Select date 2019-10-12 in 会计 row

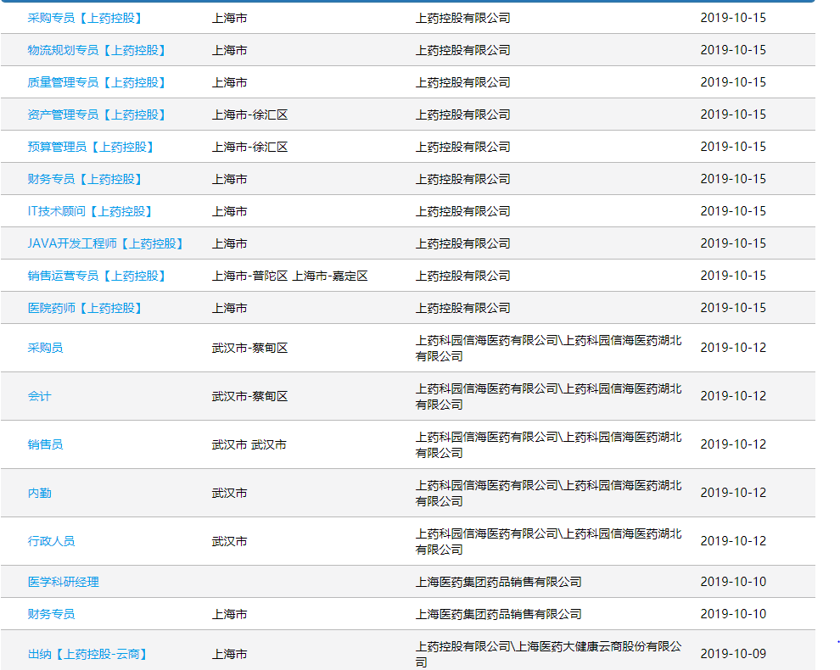pos(733,396)
